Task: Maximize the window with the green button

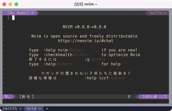Action: click(x=16, y=4)
